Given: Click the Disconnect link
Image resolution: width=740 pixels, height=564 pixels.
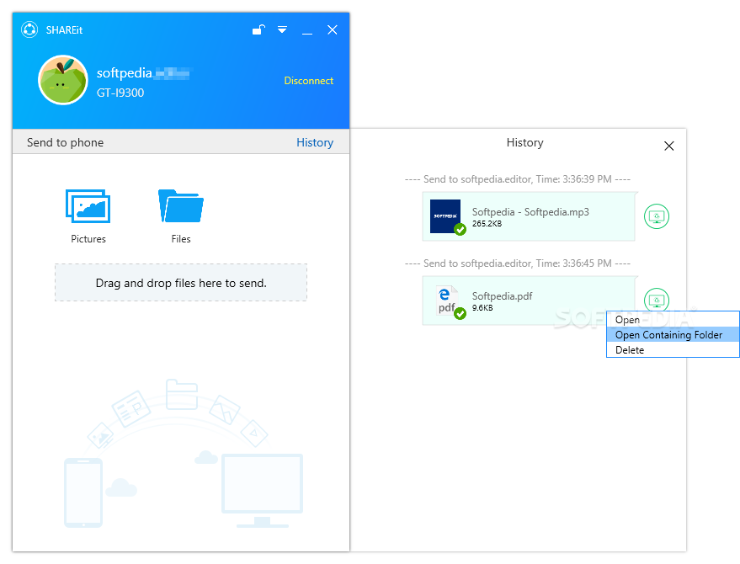Looking at the screenshot, I should click(x=309, y=81).
